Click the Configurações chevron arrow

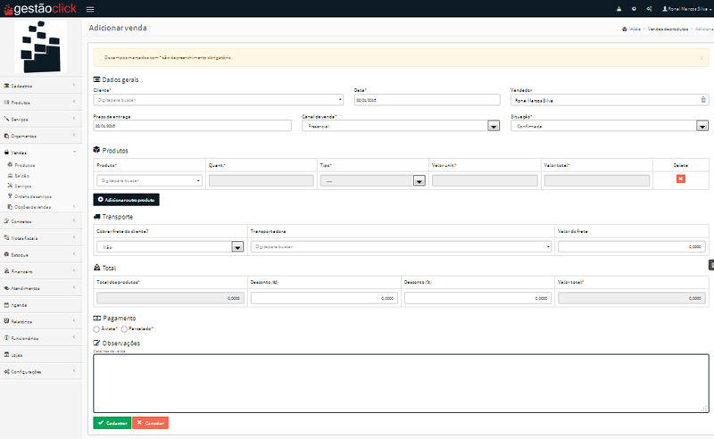pyautogui.click(x=74, y=371)
